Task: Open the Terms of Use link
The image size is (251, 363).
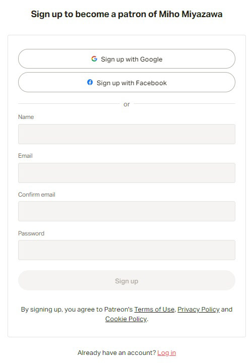Action: 154,309
